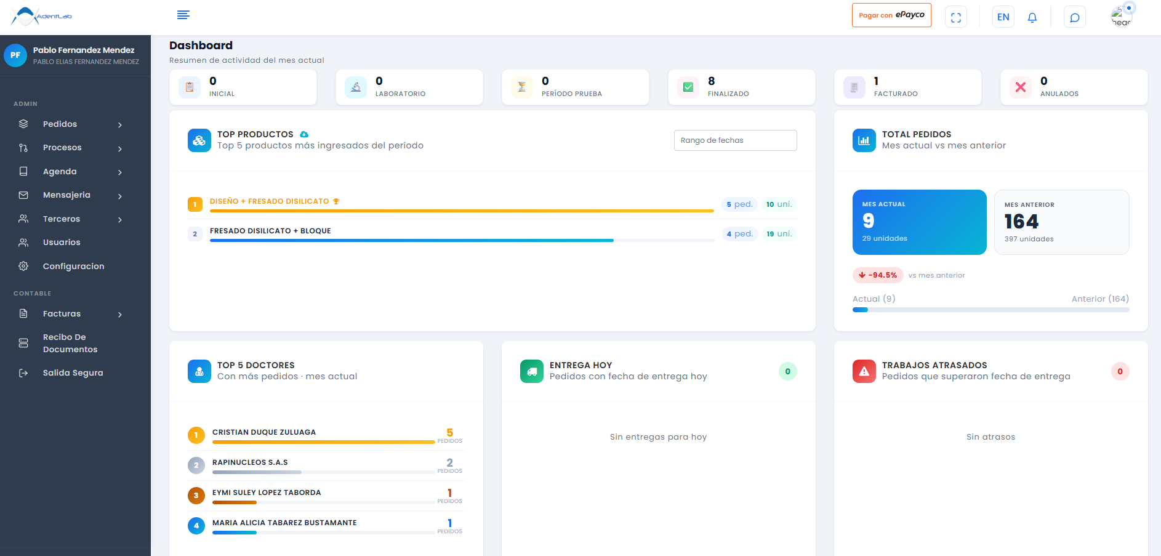Click the Salida Segura logout icon

[23, 373]
